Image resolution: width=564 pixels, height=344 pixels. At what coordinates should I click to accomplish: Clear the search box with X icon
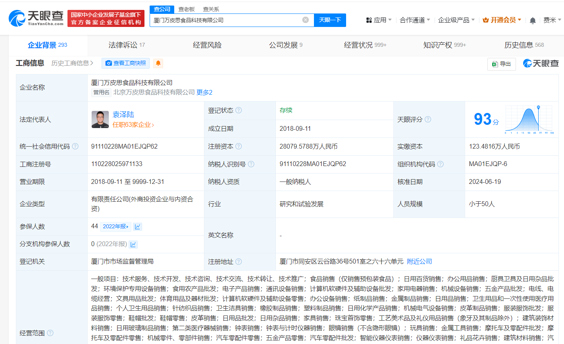(305, 20)
